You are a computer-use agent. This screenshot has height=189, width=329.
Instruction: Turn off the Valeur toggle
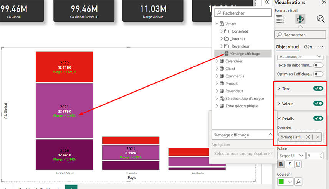pyautogui.click(x=318, y=103)
